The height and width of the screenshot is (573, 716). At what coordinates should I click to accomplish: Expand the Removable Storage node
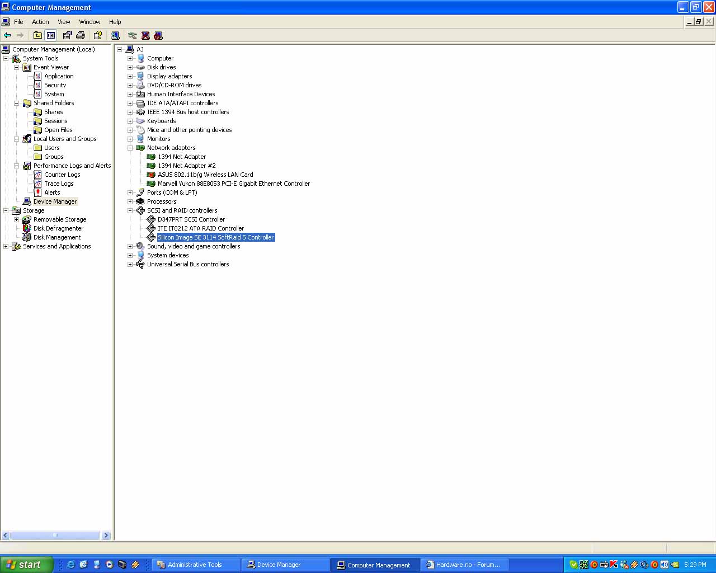click(17, 219)
